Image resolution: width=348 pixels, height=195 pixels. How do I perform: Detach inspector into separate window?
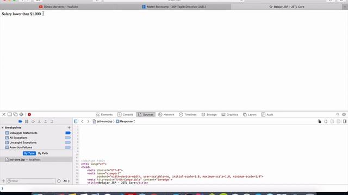(15, 114)
